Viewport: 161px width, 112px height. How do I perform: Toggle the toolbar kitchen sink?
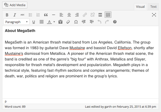(x=108, y=15)
